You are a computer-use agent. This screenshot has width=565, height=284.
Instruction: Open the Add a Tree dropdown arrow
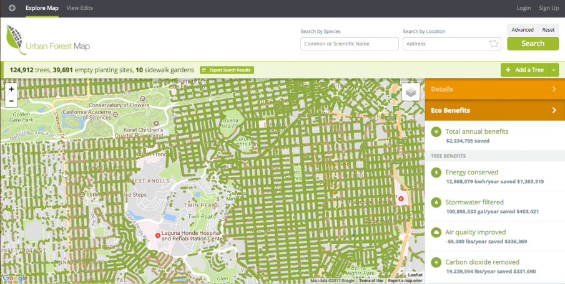tap(554, 70)
